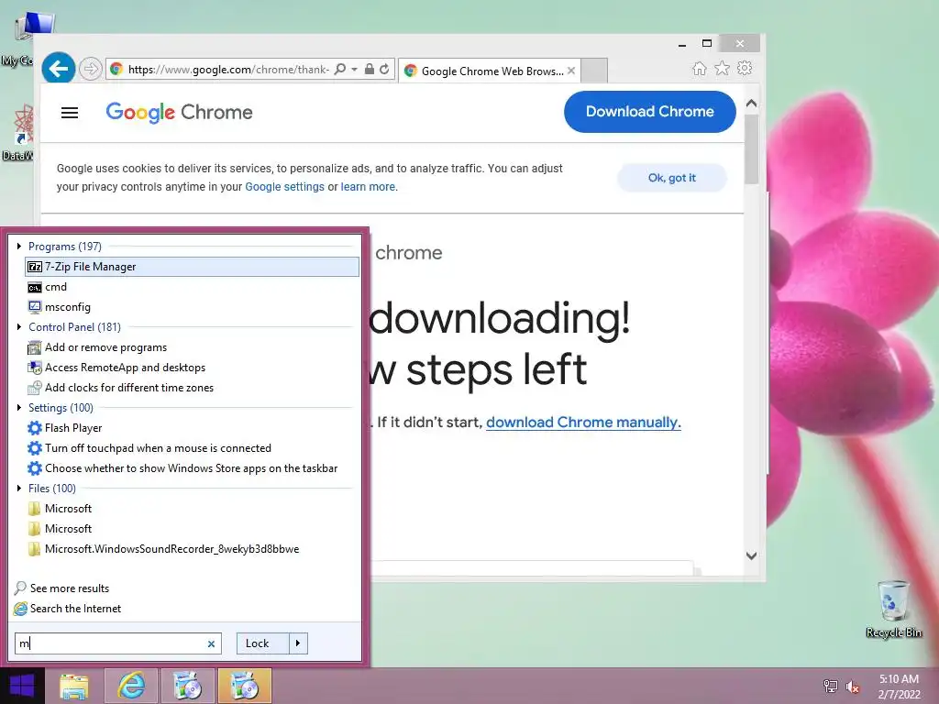Viewport: 939px width, 704px height.
Task: Dismiss cookies with Ok, got it
Action: click(672, 178)
